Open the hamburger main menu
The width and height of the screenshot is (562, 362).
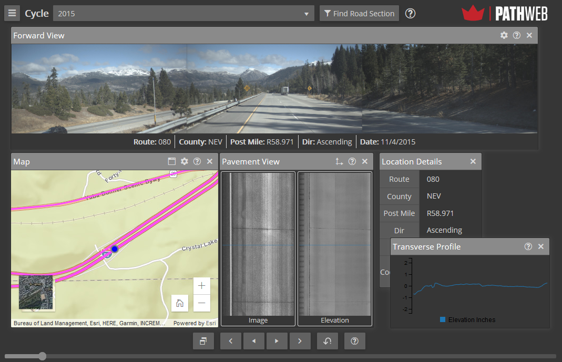click(12, 14)
